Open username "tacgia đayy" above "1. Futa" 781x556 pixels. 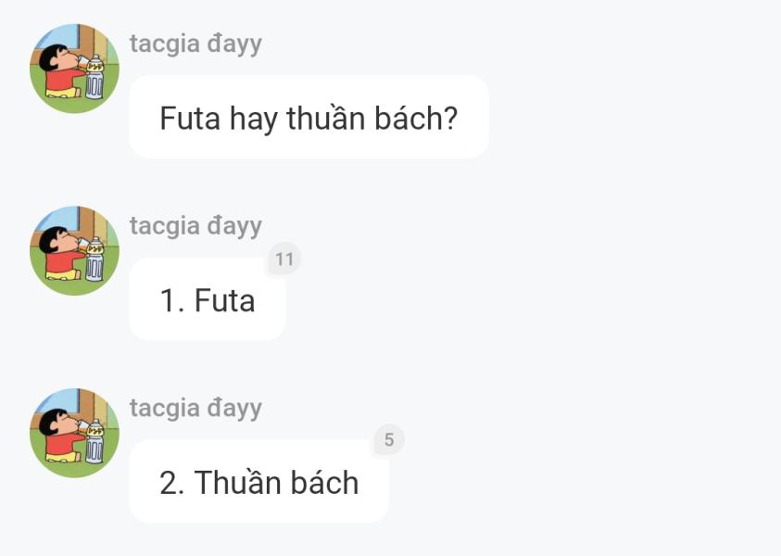coord(195,226)
